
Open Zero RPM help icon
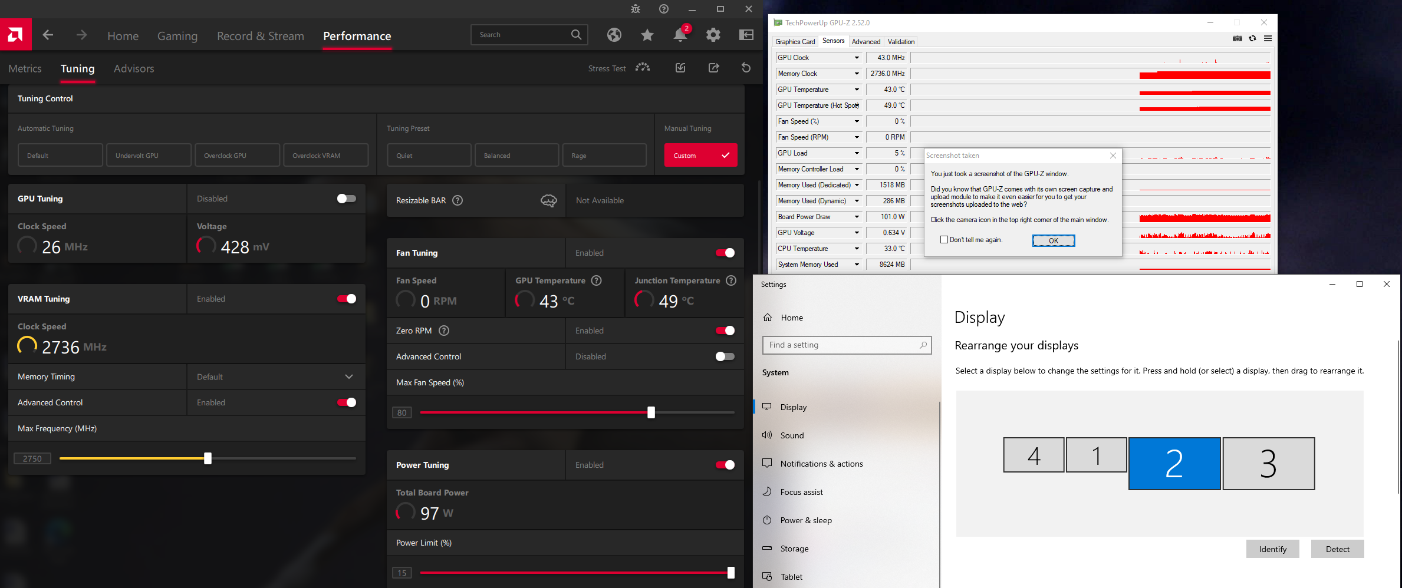point(445,331)
